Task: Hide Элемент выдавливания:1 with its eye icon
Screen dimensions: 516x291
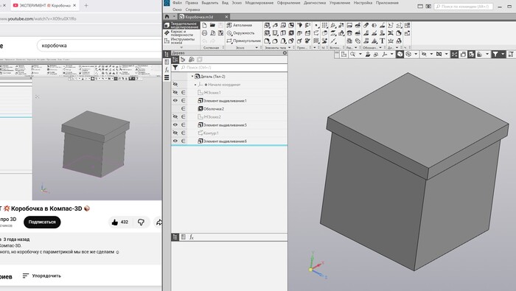Action: (175, 101)
